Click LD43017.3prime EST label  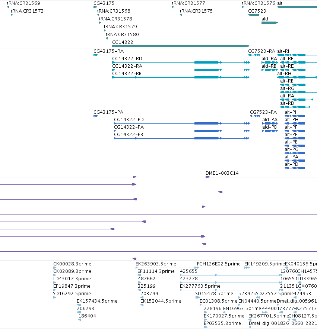[72, 279]
